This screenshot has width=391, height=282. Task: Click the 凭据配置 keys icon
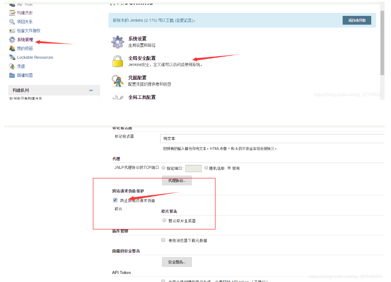(117, 81)
